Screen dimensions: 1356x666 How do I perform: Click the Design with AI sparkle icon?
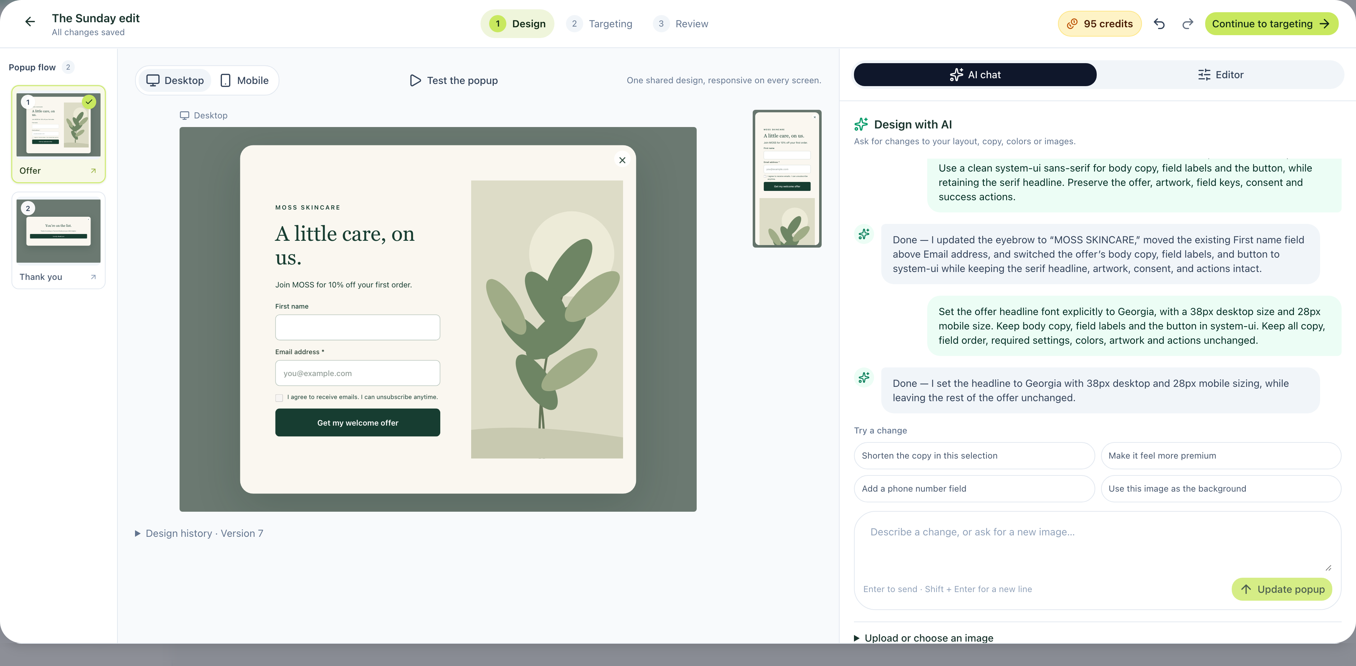point(861,124)
